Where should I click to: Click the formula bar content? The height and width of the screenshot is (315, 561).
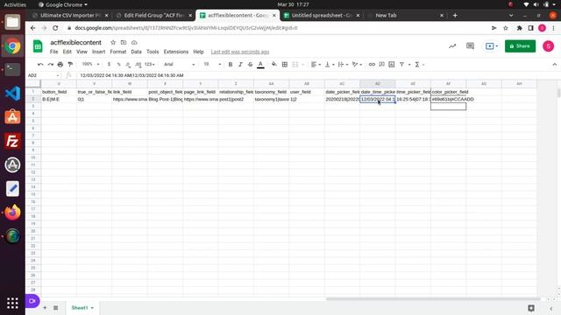pos(131,75)
